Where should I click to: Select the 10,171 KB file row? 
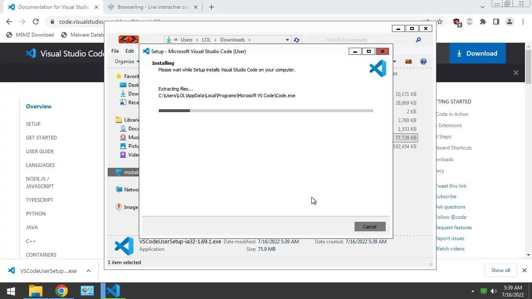click(405, 94)
